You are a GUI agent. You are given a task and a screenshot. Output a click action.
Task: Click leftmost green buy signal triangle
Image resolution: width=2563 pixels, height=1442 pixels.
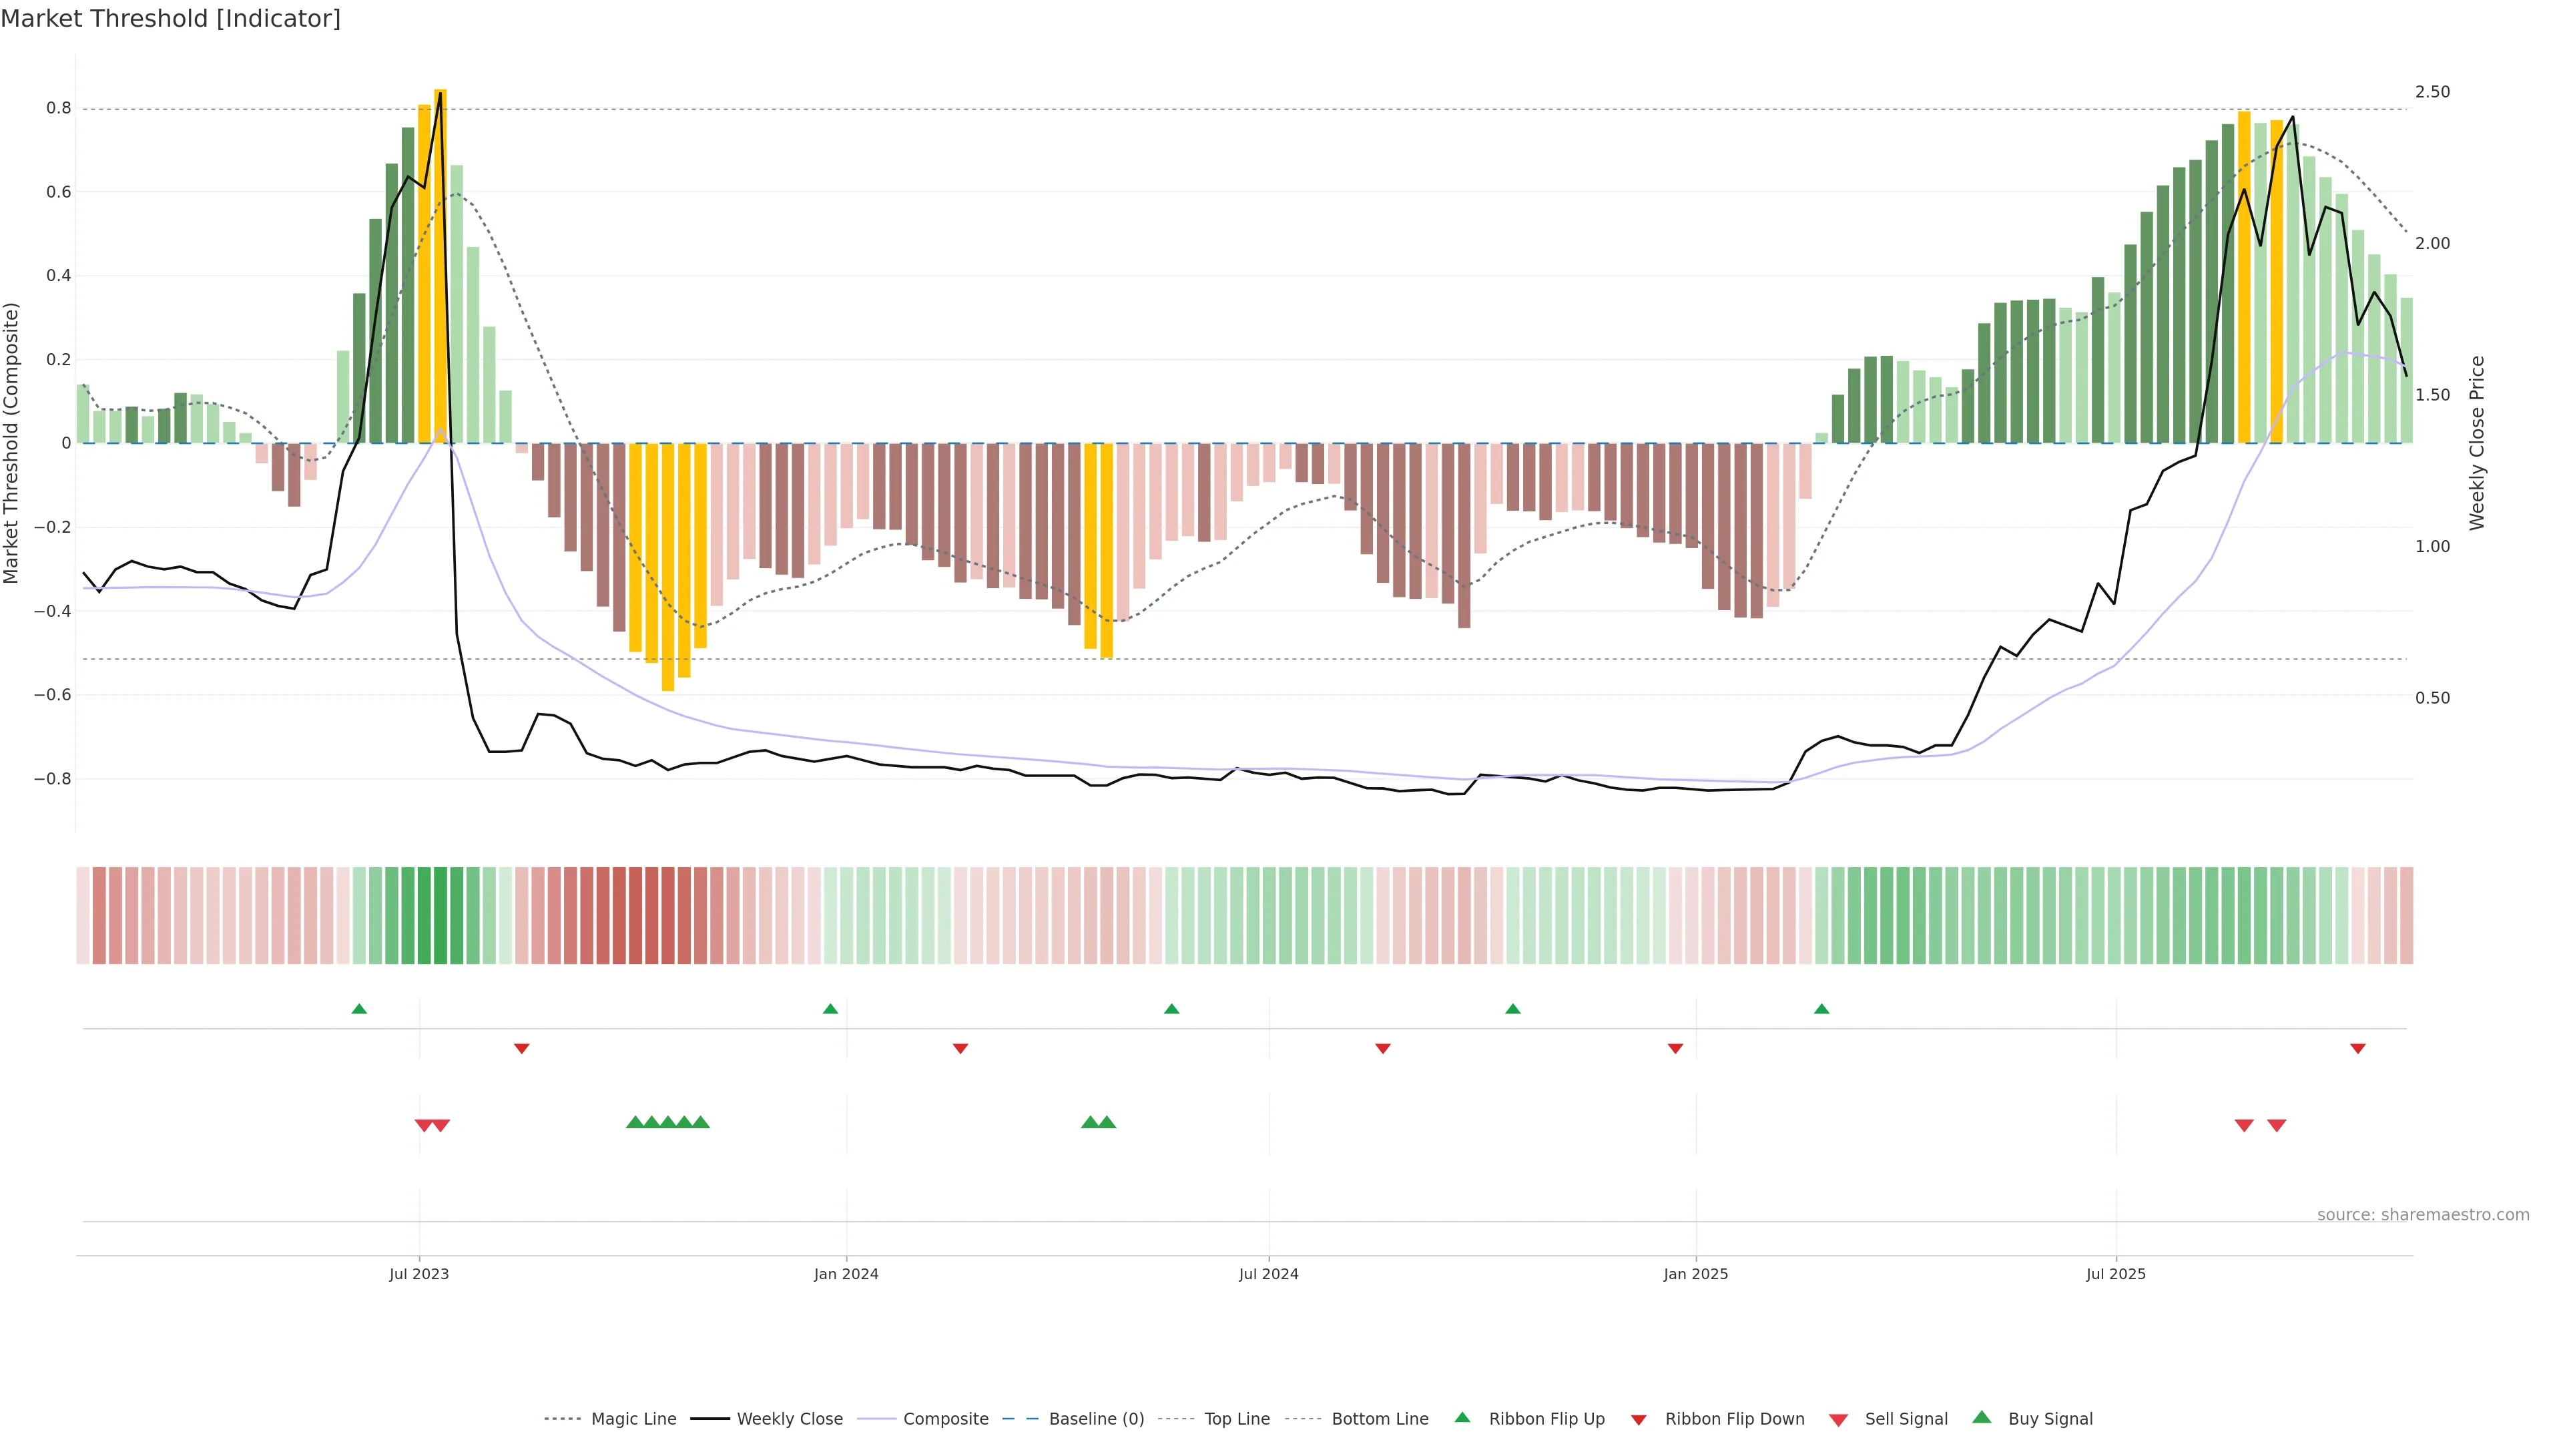click(x=635, y=1122)
